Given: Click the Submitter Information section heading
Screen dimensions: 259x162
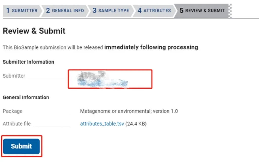Looking at the screenshot, I should 28,62.
